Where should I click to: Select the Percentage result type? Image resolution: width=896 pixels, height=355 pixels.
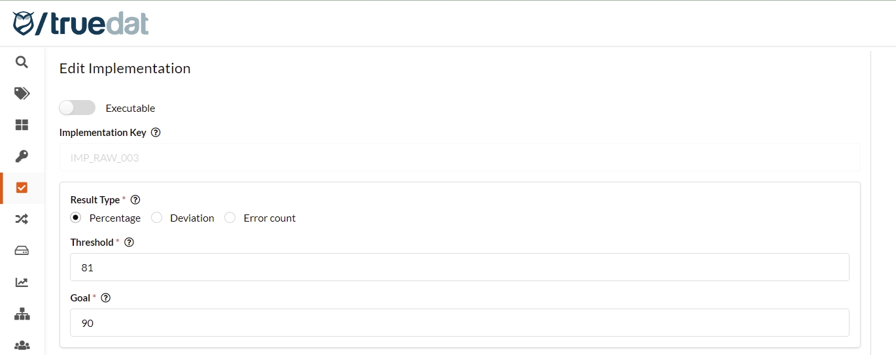pyautogui.click(x=76, y=218)
